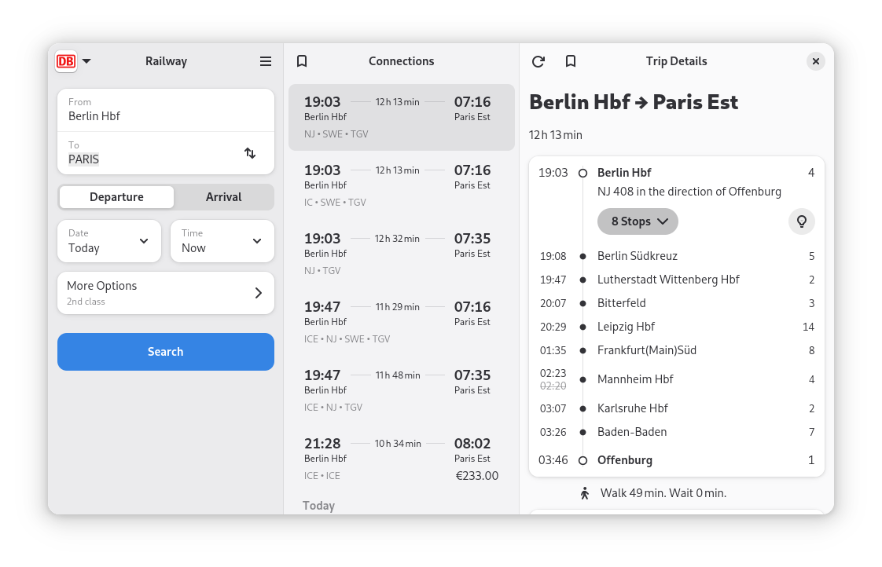The width and height of the screenshot is (882, 567).
Task: Open the Time dropdown
Action: point(222,241)
